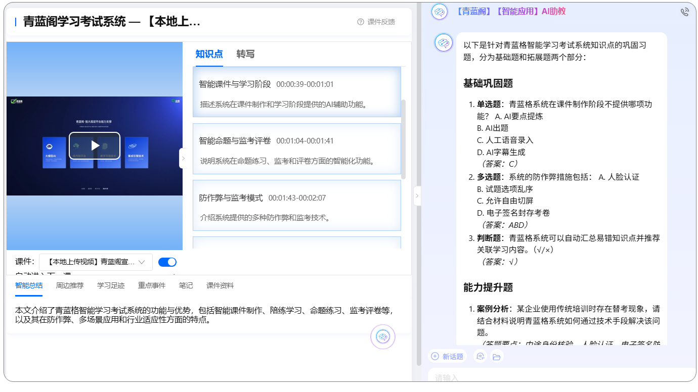Open the floating AI assistant button
The width and height of the screenshot is (698, 392).
tap(383, 337)
